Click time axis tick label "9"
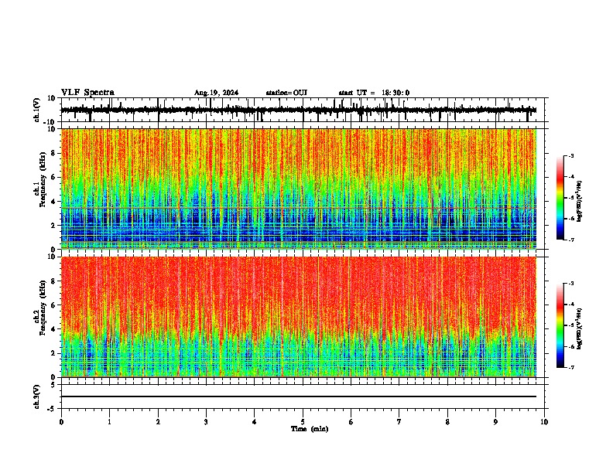Screen dimensions: 613x473 click(x=495, y=422)
